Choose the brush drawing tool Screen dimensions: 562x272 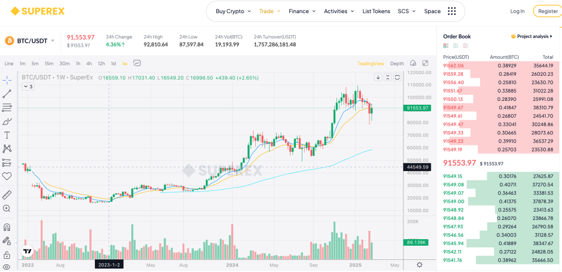point(7,121)
